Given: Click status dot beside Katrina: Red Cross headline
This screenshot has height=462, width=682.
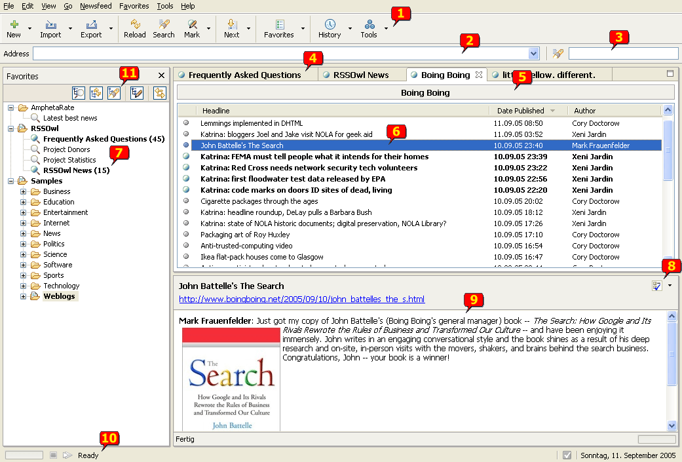Looking at the screenshot, I should (x=186, y=168).
